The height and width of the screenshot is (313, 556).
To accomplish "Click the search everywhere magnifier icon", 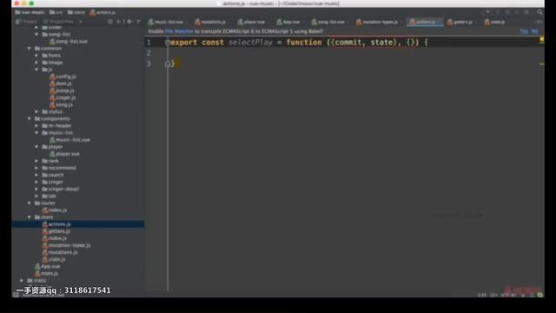I will click(539, 12).
